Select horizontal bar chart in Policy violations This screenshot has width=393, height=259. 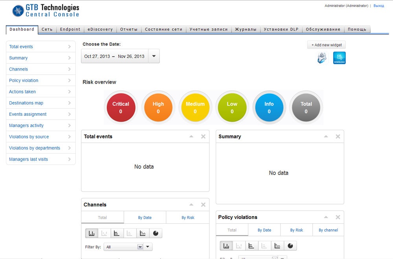(x=252, y=246)
